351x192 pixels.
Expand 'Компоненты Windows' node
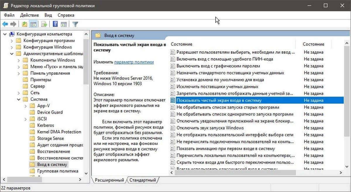coord(19,60)
